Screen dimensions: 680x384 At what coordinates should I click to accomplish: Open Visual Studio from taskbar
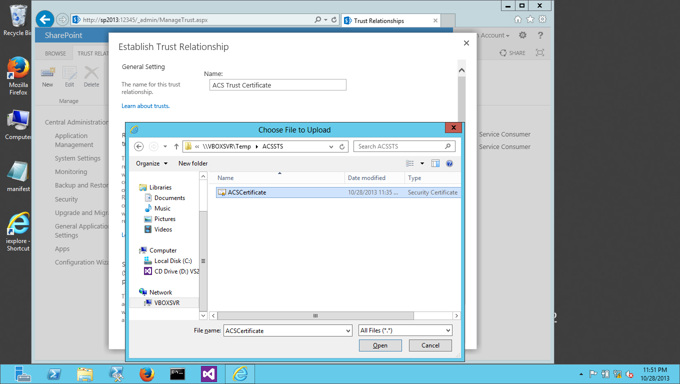tap(209, 374)
